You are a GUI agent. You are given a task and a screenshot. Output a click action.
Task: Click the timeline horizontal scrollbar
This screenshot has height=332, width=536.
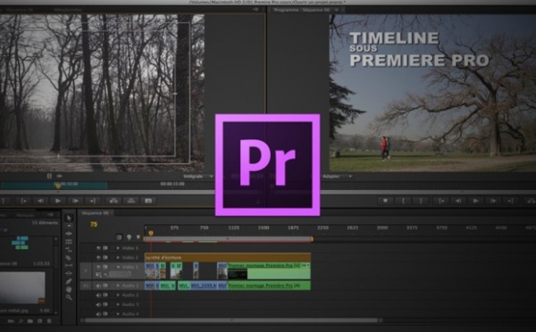(231, 320)
